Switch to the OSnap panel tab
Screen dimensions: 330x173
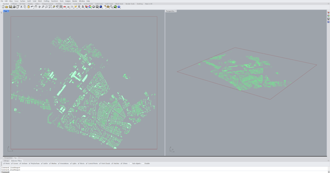pos(6,160)
